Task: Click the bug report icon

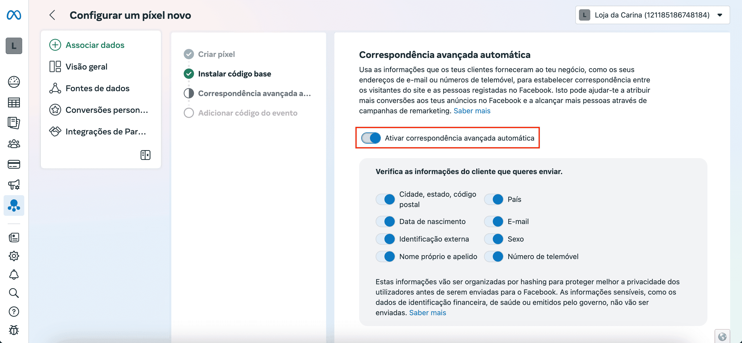Action: click(x=14, y=330)
